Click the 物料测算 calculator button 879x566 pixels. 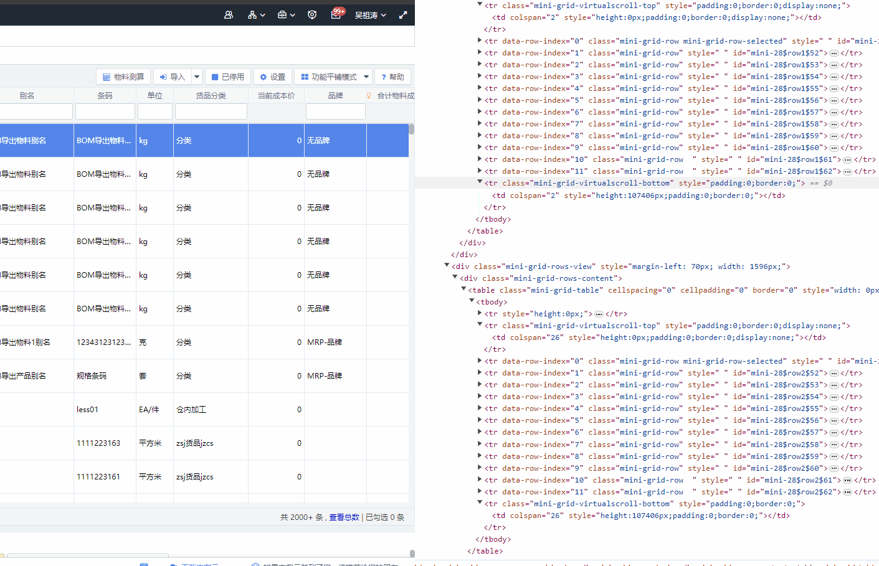123,77
